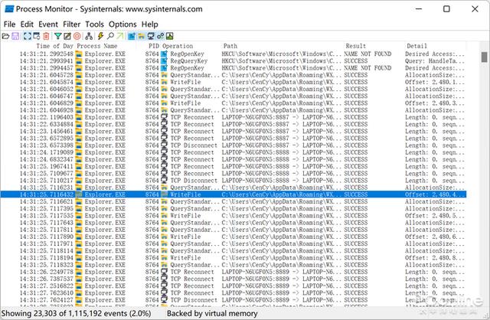Click the lightning bolt toolbar icon

click(x=100, y=36)
